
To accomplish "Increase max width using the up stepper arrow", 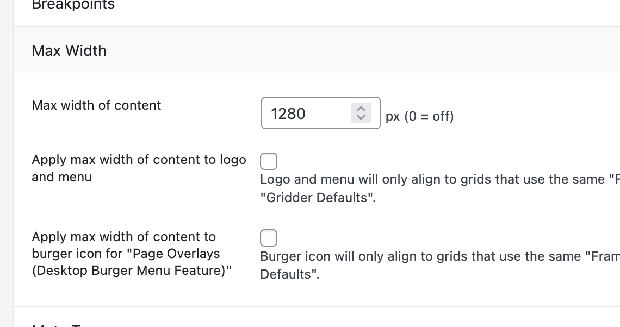I will click(x=361, y=109).
